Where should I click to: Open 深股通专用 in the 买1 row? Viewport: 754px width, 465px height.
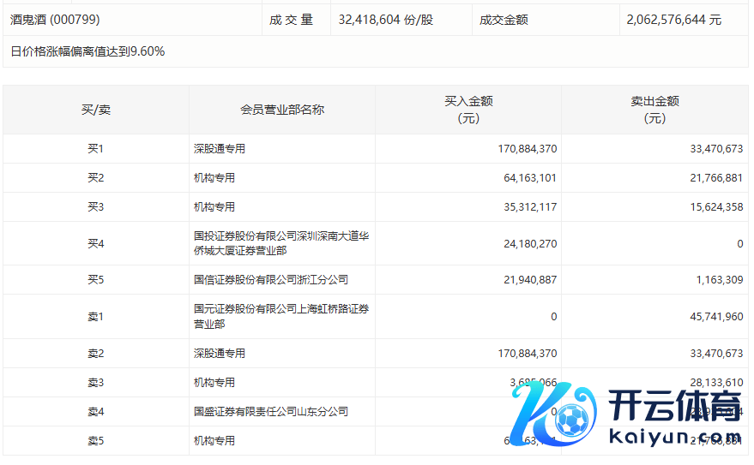click(220, 149)
